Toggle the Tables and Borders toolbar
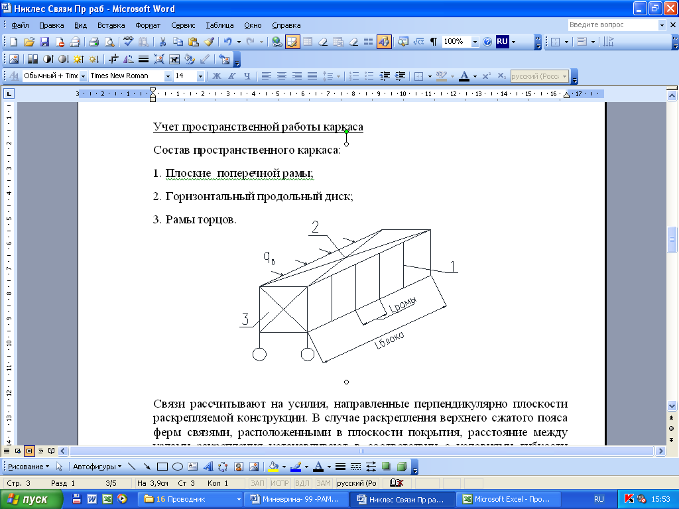The height and width of the screenshot is (509, 679). pos(292,42)
